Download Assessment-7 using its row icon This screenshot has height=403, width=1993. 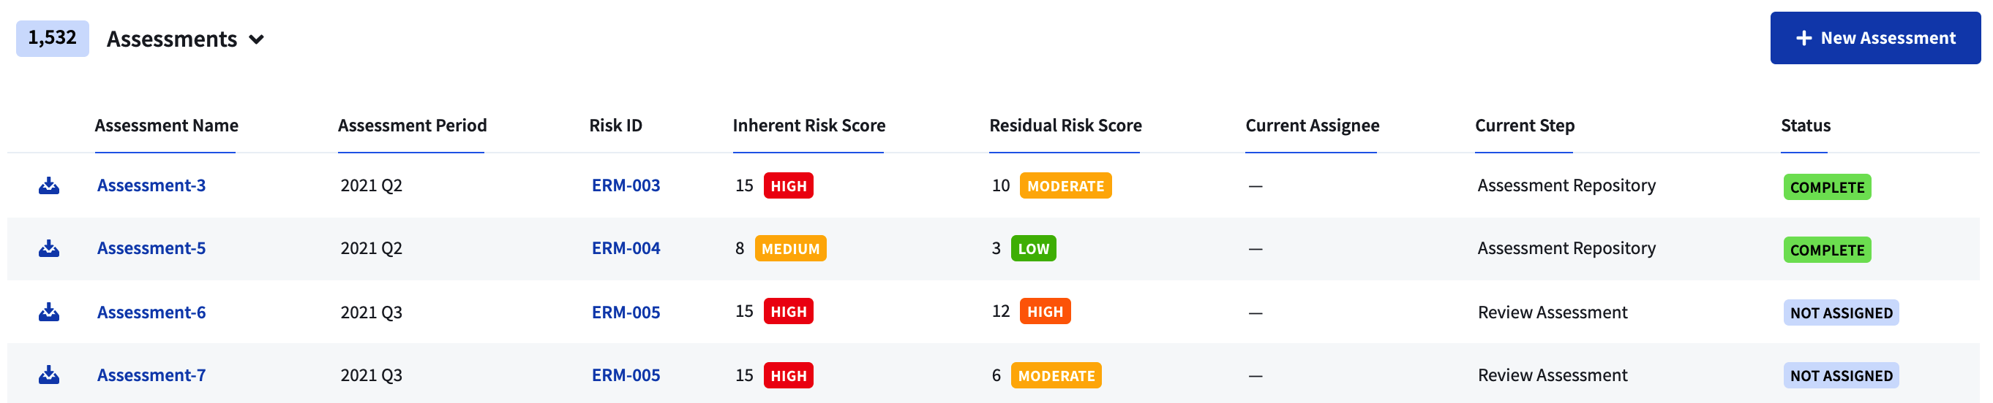pos(49,375)
